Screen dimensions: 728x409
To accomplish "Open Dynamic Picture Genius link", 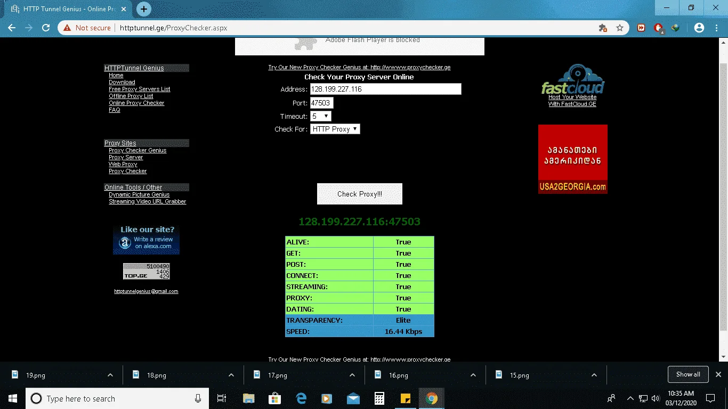I will point(139,195).
